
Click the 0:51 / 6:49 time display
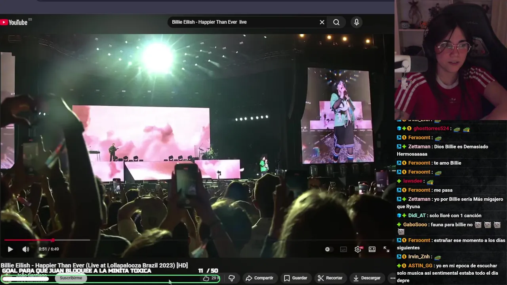pos(49,249)
